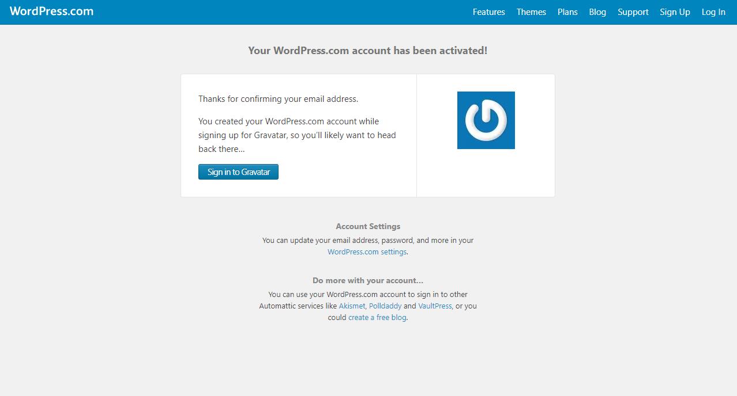Open the WordPress.com settings link

pyautogui.click(x=367, y=252)
